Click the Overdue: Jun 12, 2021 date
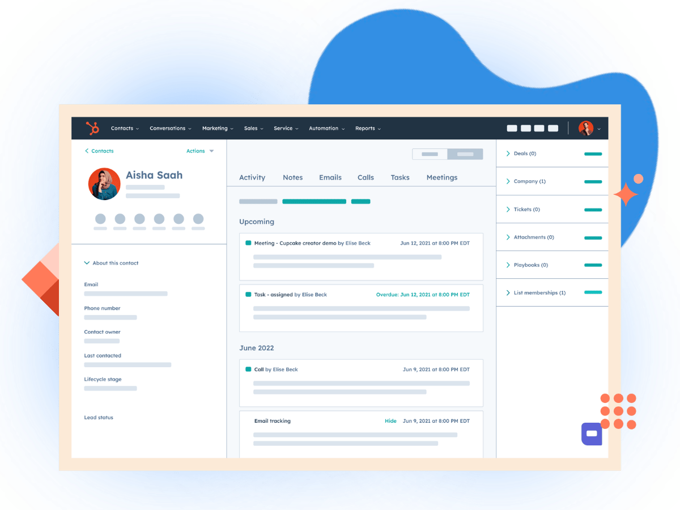 pos(423,295)
